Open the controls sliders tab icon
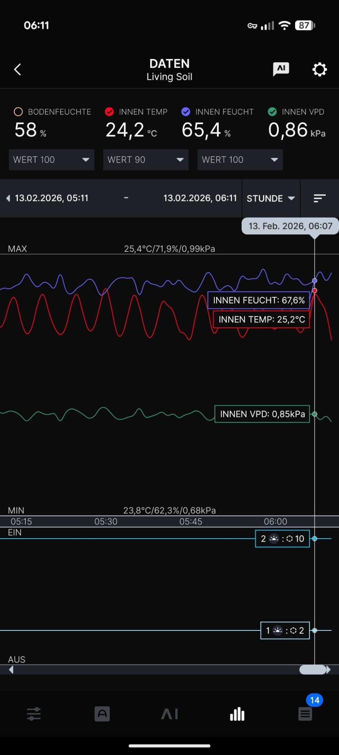Image resolution: width=339 pixels, height=755 pixels. click(x=34, y=714)
